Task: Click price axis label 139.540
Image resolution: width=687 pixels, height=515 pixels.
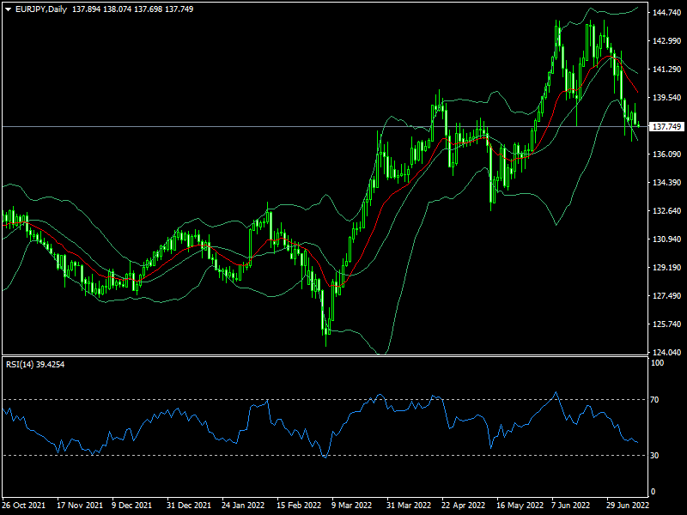Action: (x=667, y=97)
